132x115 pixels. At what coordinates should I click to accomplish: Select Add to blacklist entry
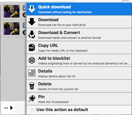click(x=79, y=60)
